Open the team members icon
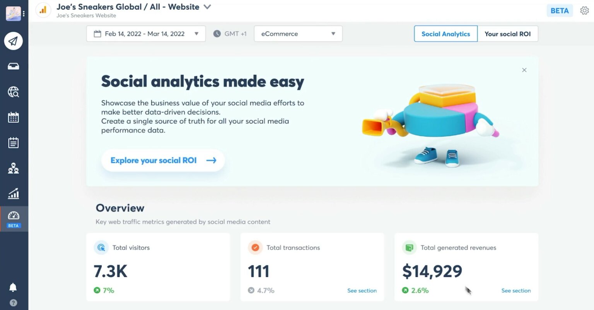The image size is (594, 310). point(14,168)
